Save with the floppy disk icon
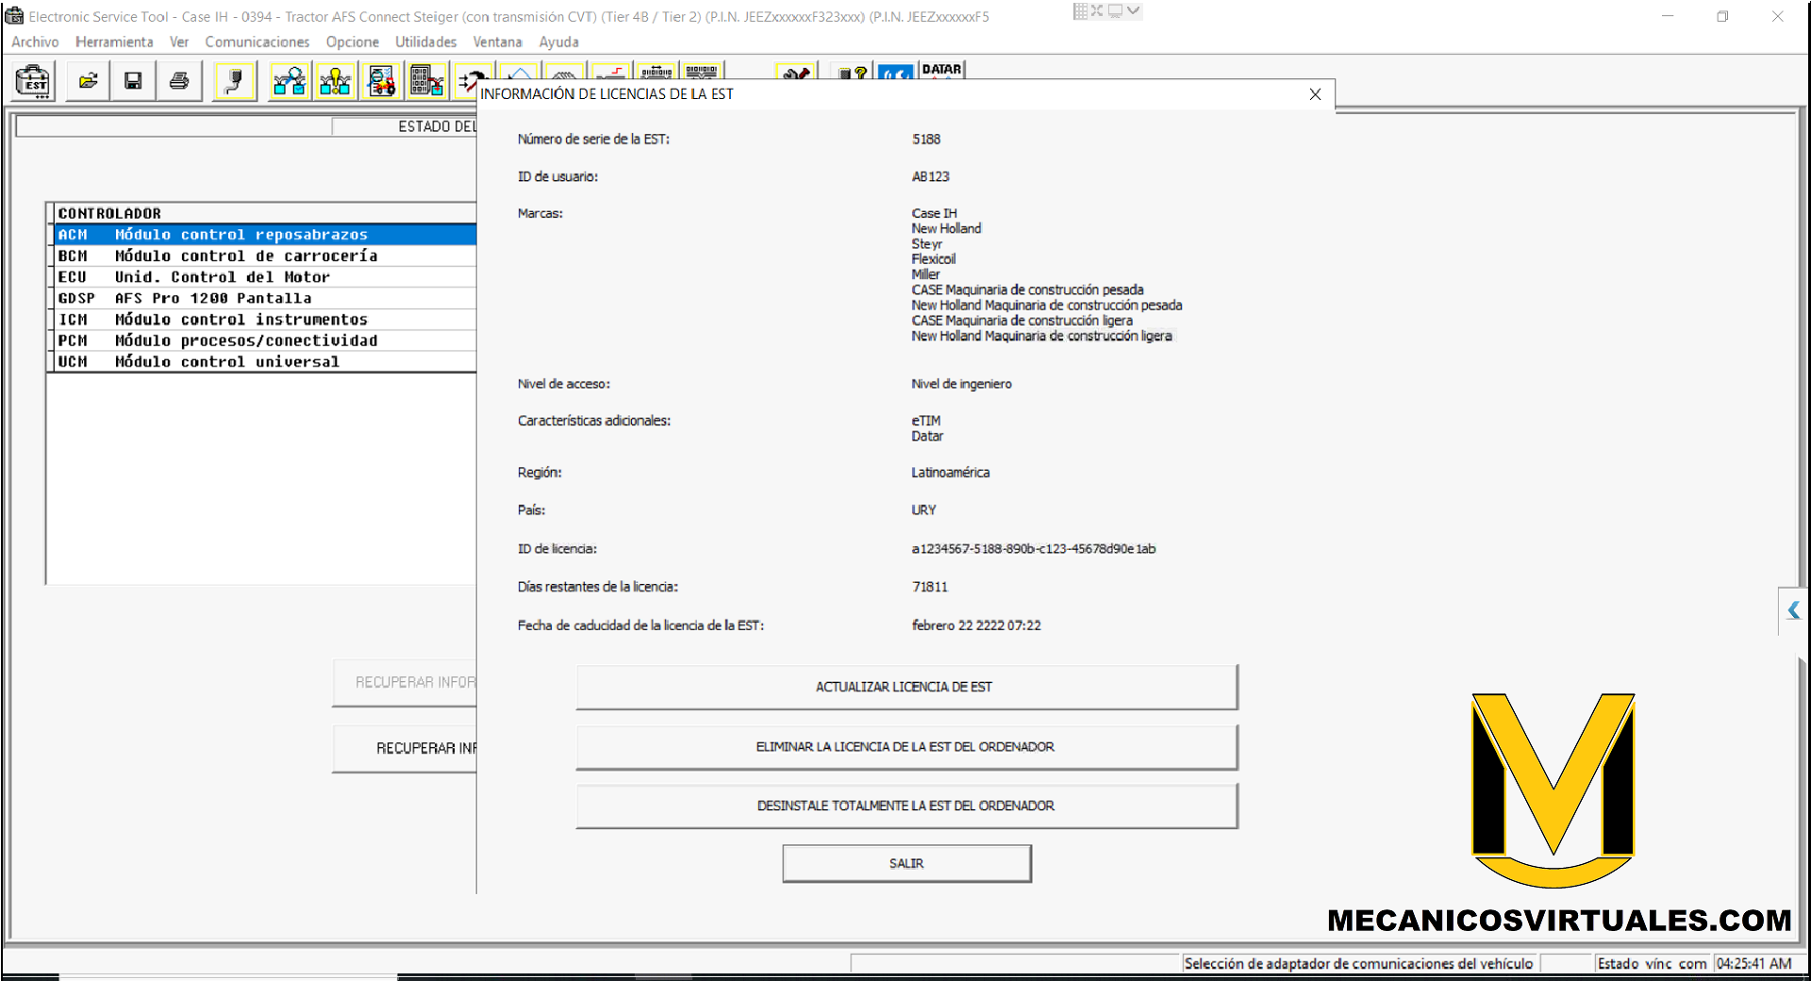 click(x=133, y=81)
